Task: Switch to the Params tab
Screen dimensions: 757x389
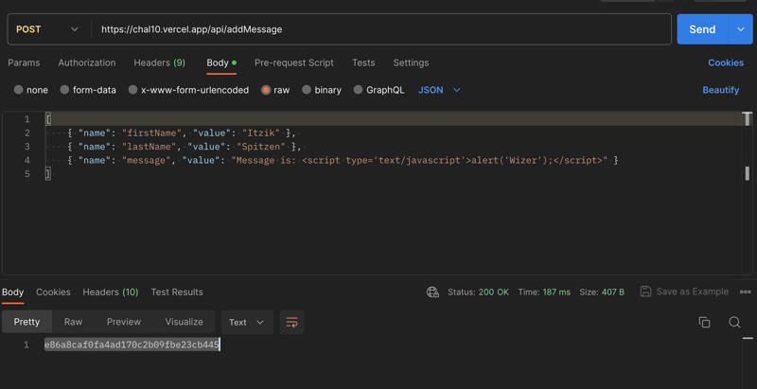Action: pyautogui.click(x=25, y=62)
